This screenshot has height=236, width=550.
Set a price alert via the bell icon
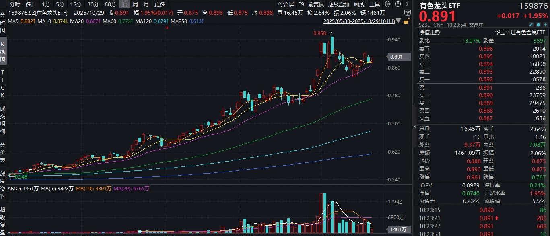[539, 25]
